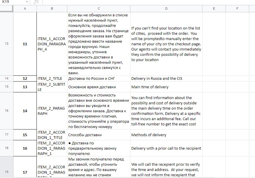Click cell containing number 14 in column A

click(x=25, y=111)
